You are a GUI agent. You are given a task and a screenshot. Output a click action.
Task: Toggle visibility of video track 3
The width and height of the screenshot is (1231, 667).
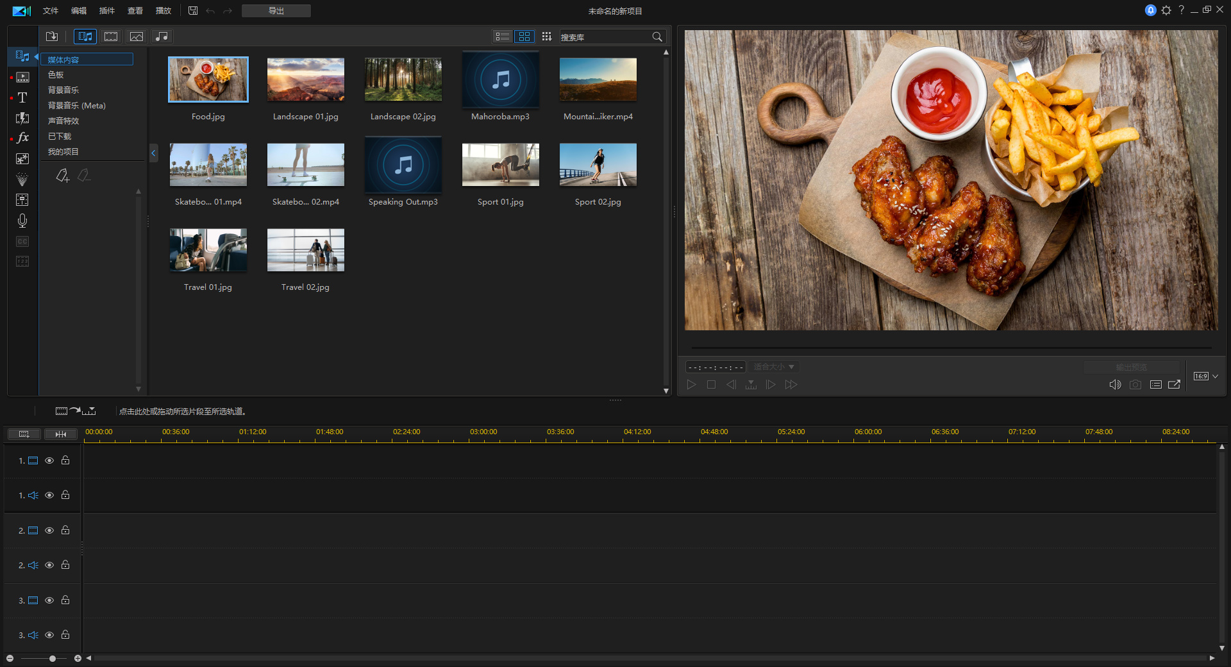[49, 600]
